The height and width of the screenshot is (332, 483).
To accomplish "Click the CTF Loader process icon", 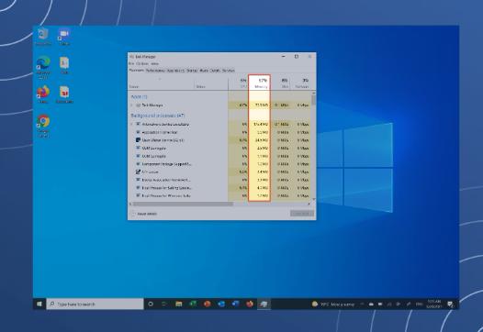I will (x=138, y=172).
